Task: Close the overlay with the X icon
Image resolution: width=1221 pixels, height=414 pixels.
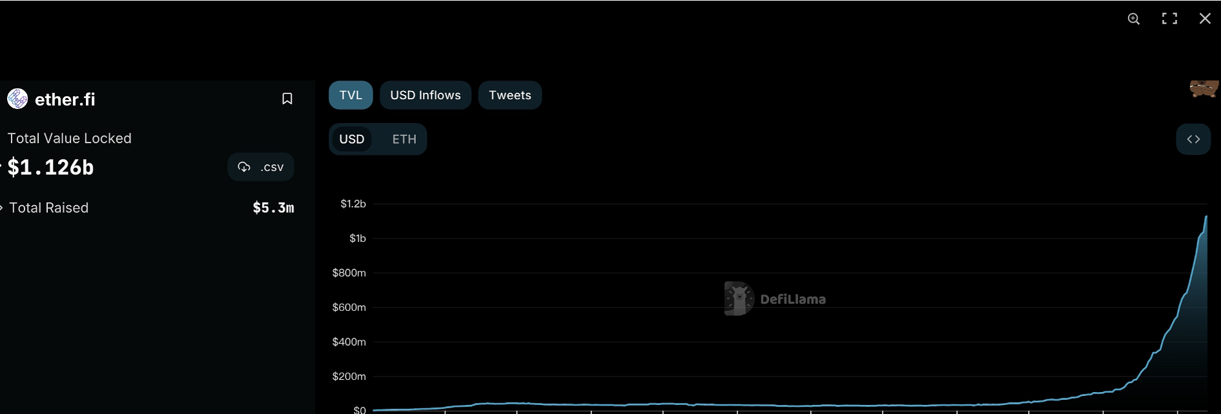Action: (x=1205, y=19)
